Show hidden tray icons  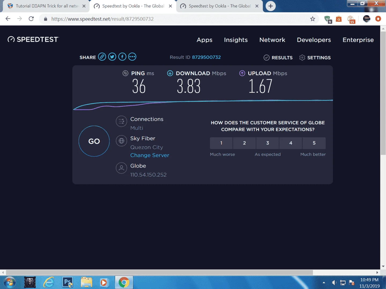coord(324,283)
